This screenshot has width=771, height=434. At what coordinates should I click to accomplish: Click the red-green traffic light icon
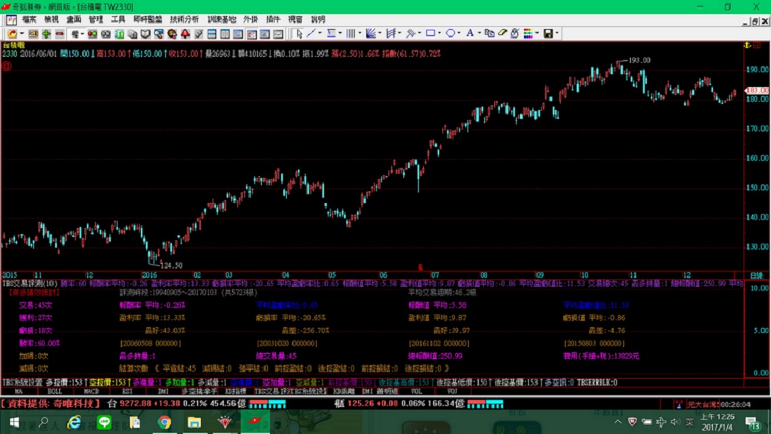pos(92,34)
